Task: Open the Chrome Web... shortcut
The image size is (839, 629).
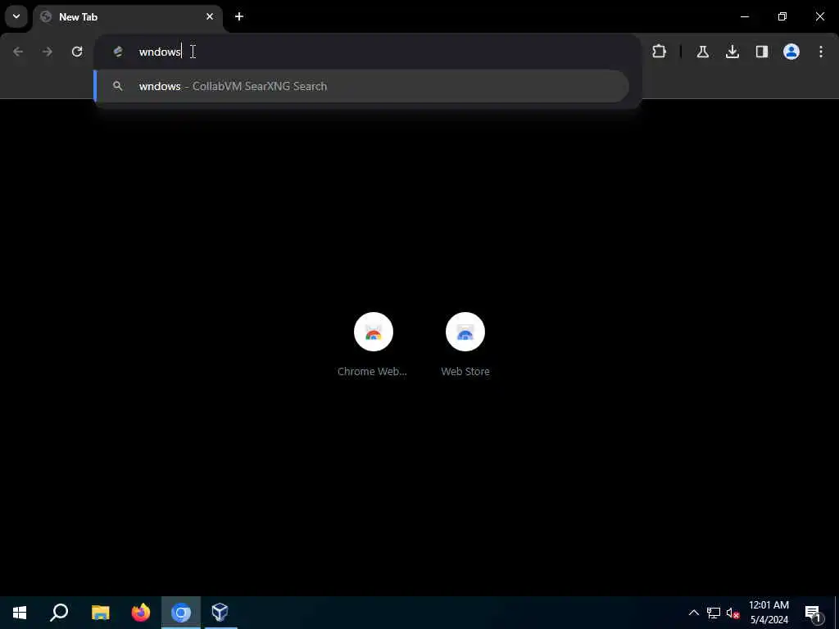Action: 373,345
